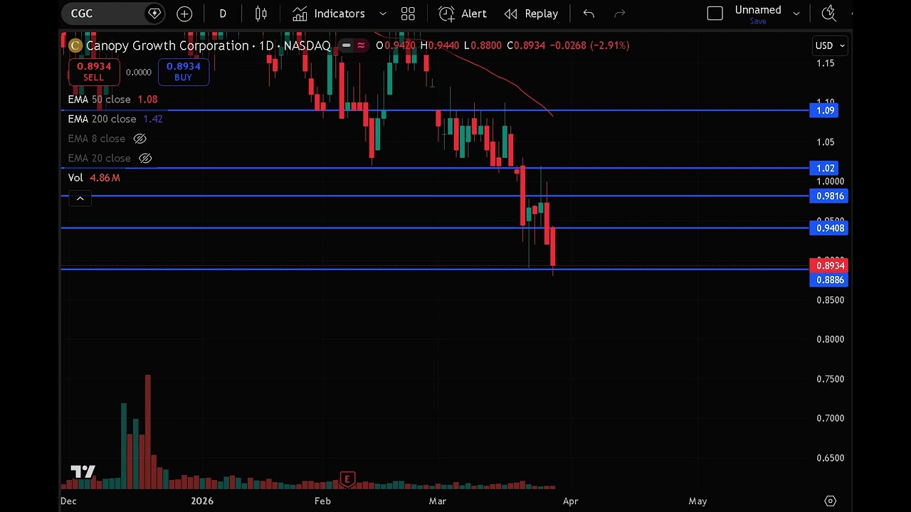Click the 0.8934 BUY button
911x512 pixels.
184,71
